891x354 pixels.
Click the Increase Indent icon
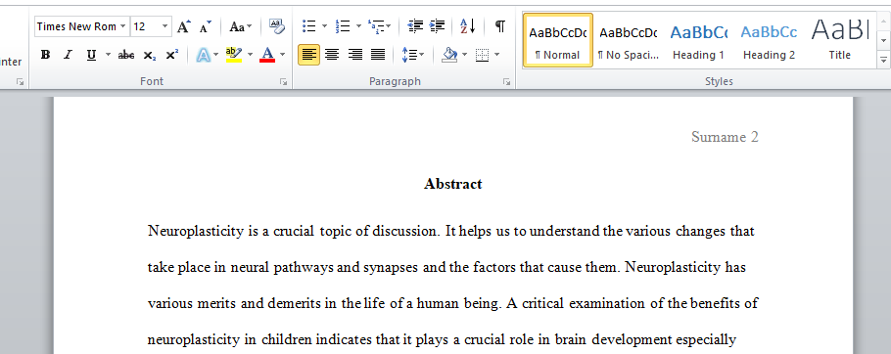tap(437, 26)
